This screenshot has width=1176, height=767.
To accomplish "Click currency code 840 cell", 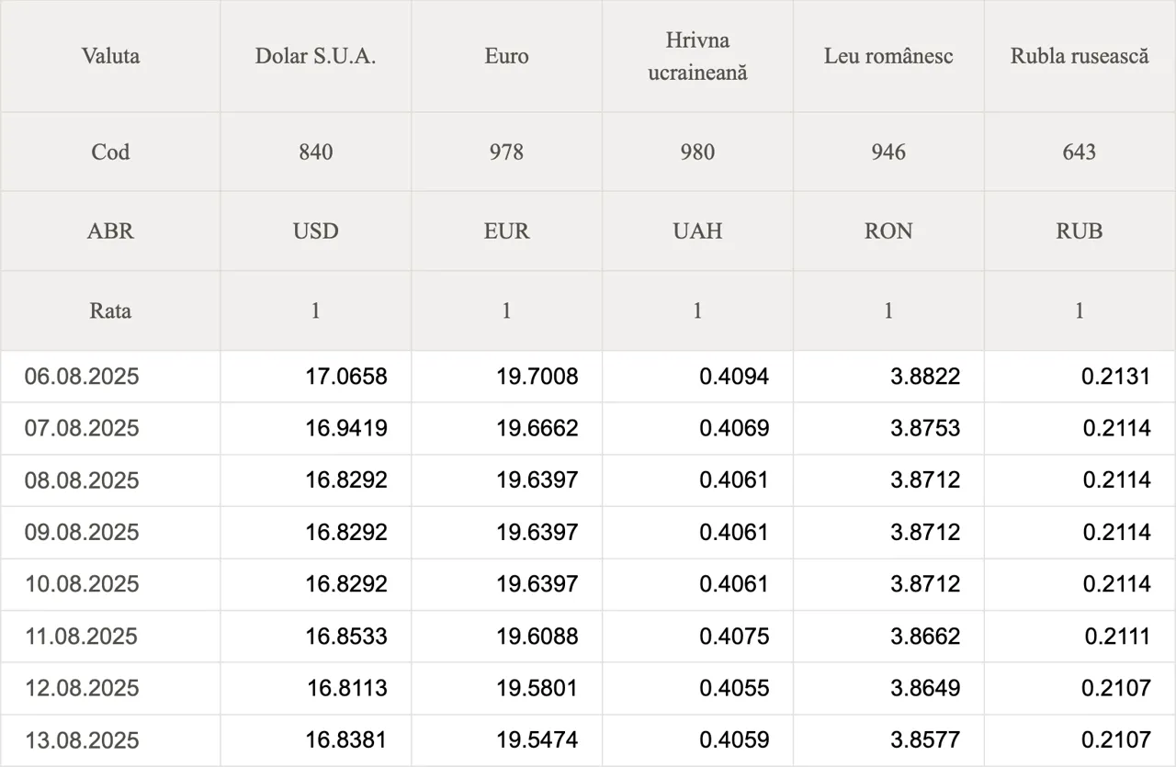I will click(315, 152).
